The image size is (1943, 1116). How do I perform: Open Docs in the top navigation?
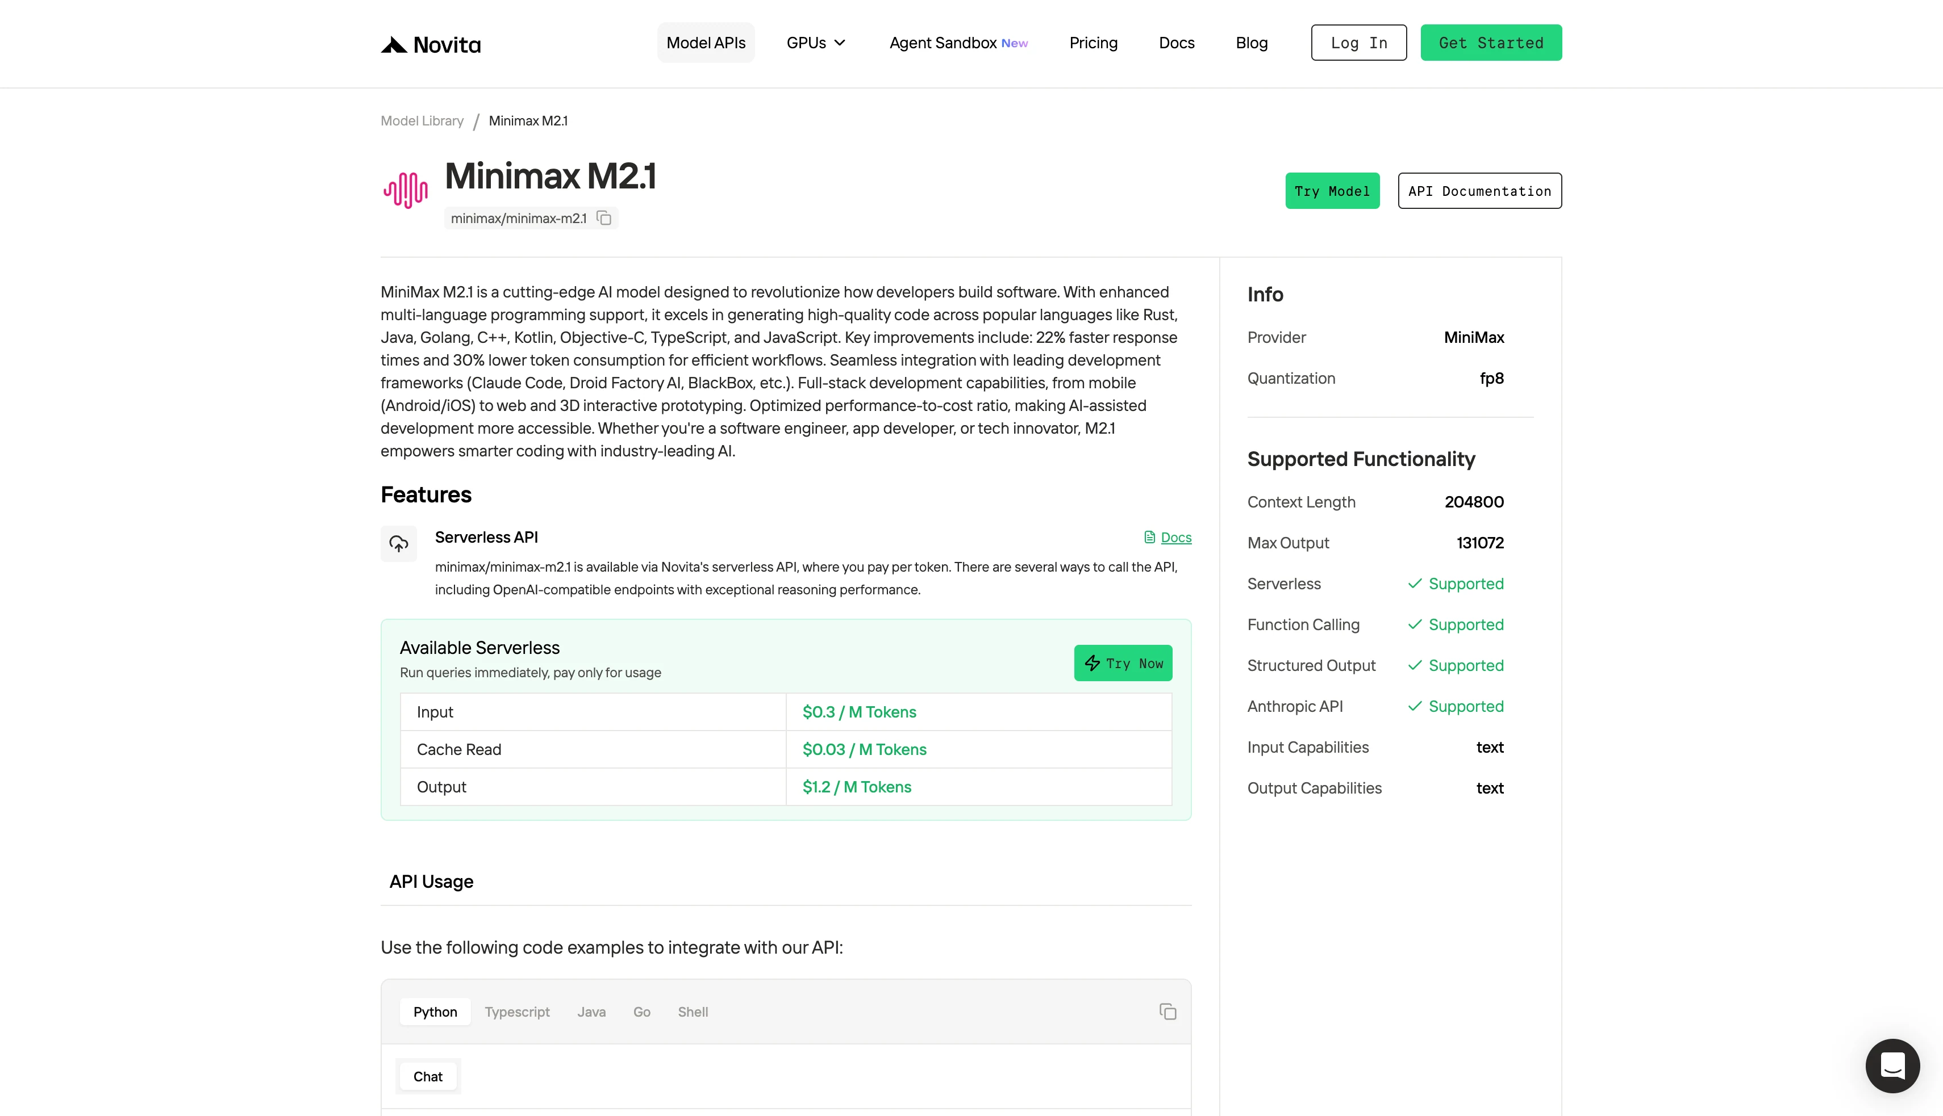point(1176,43)
